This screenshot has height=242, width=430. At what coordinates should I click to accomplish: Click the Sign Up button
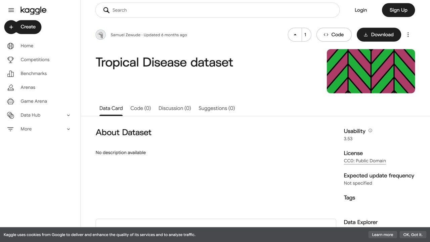(398, 10)
